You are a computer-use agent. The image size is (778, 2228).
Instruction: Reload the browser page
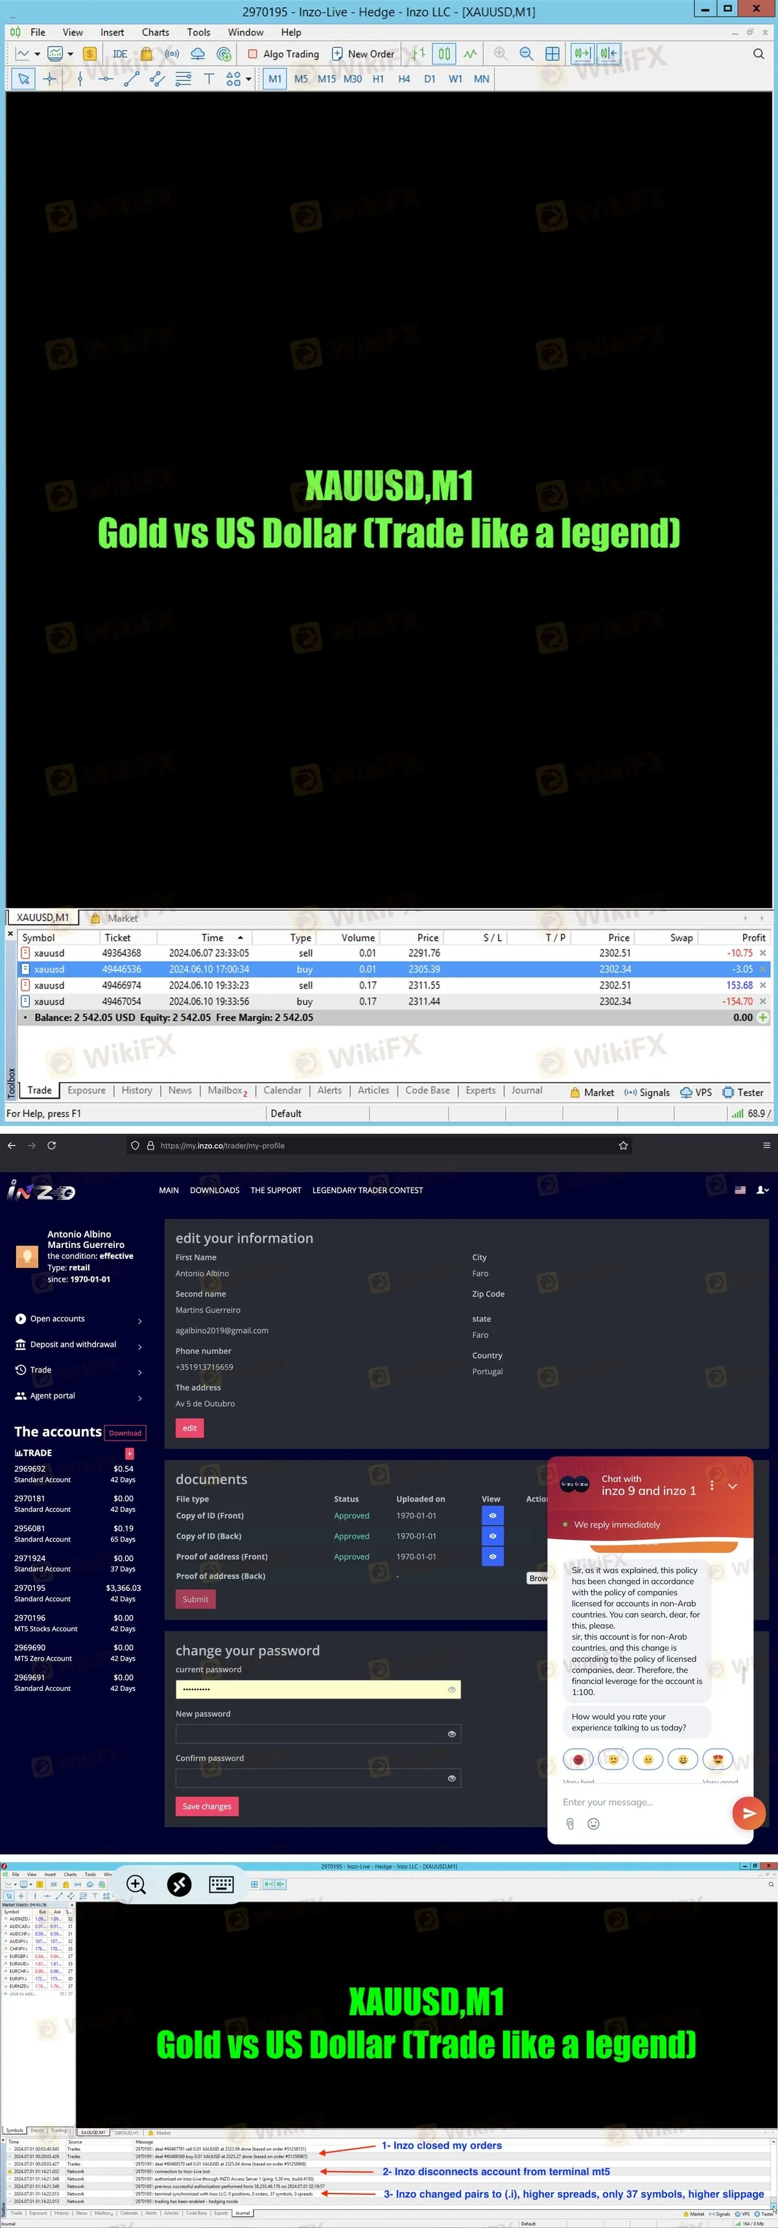coord(52,1145)
